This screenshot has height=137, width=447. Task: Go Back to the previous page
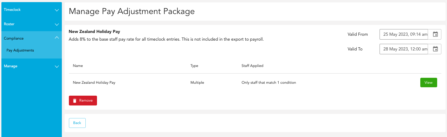coord(77,123)
